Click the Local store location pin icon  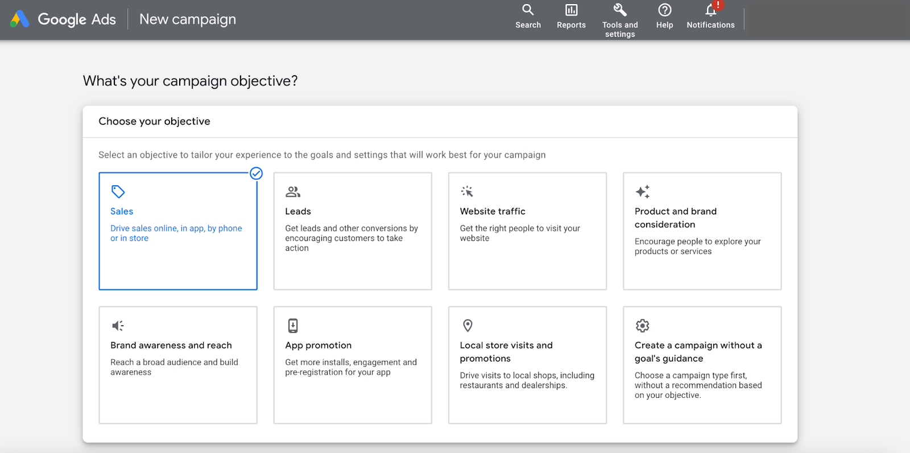click(x=468, y=326)
